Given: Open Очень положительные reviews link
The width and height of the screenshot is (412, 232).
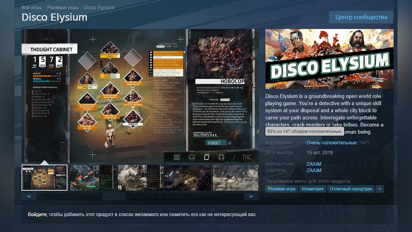Looking at the screenshot, I should [x=331, y=143].
